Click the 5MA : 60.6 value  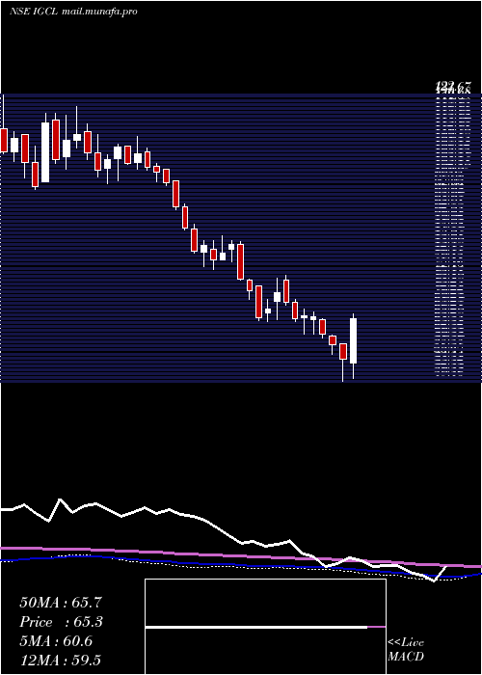coord(56,641)
